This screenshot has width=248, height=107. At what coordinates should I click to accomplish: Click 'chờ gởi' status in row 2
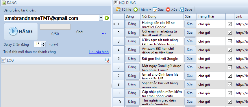coord(211,33)
